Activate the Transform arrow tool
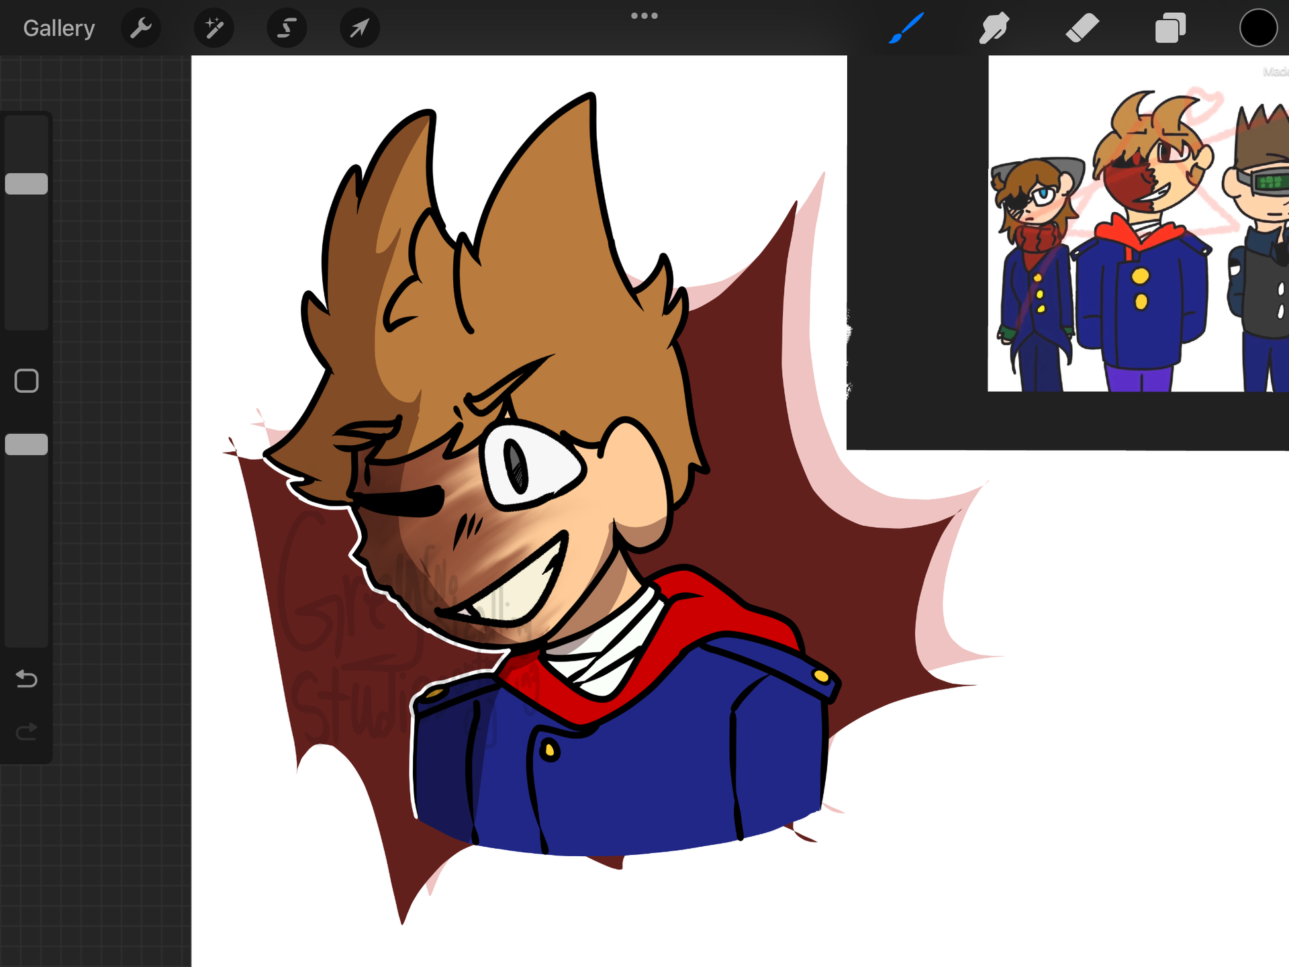Screen dimensions: 1289x967 360,28
